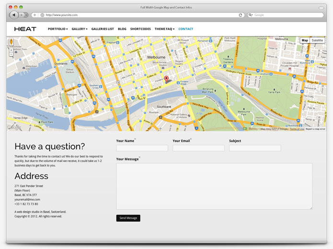
Task: Go to the Shortcodes menu item
Action: [140, 29]
